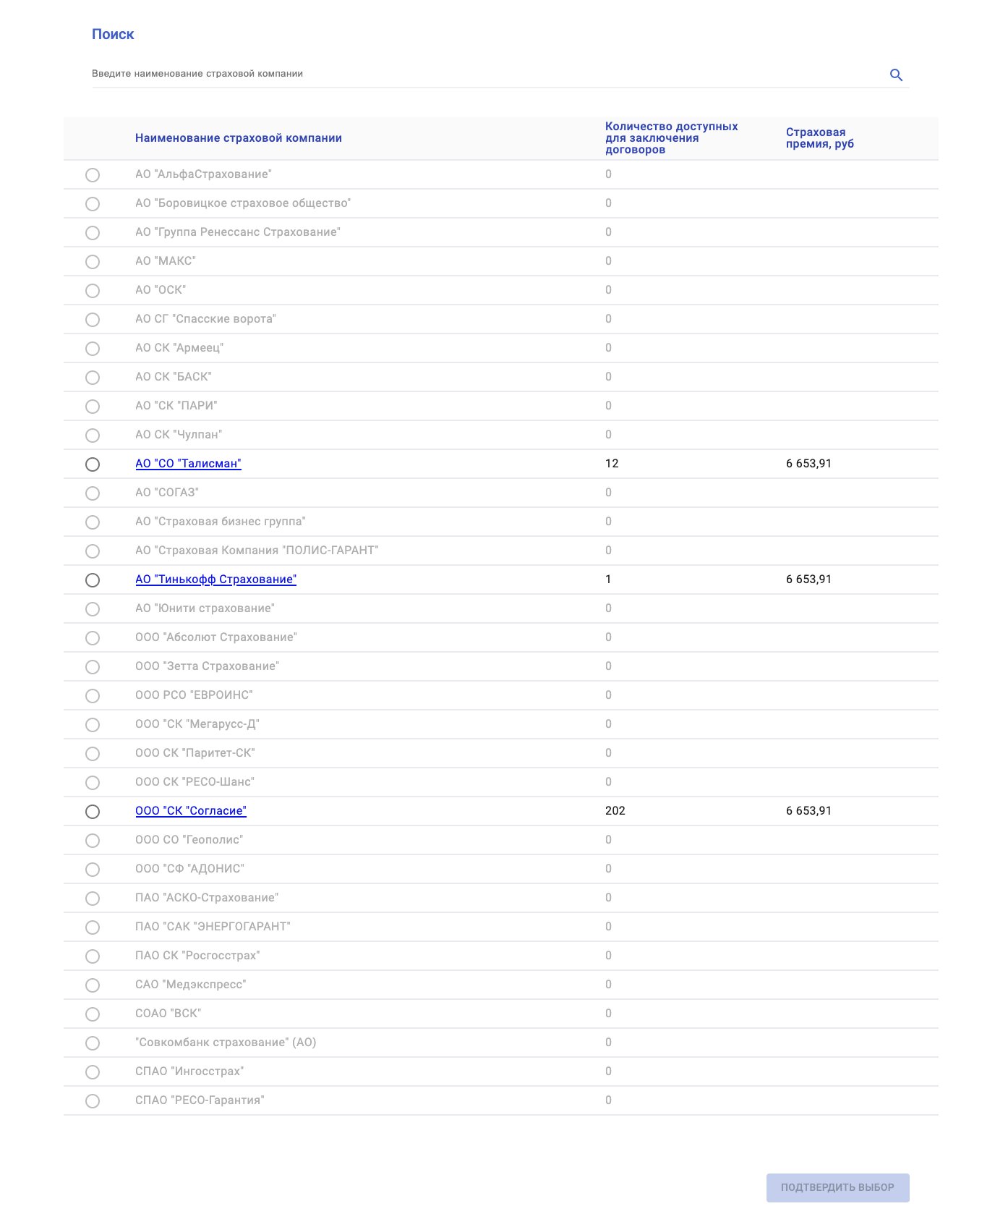Open the АО "СО "Талисман" link
This screenshot has height=1214, width=982.
click(188, 464)
